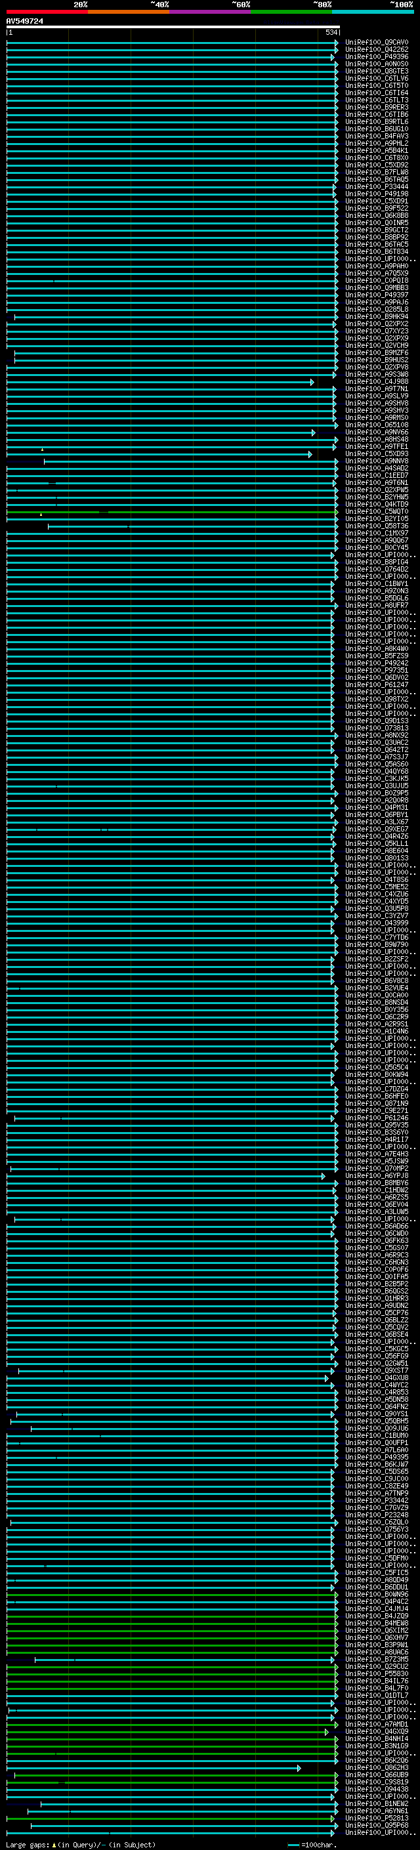Image resolution: width=420 pixels, height=1850 pixels.
Task: Select hit label UniRef100_A5B4K1
Action: [x=377, y=150]
